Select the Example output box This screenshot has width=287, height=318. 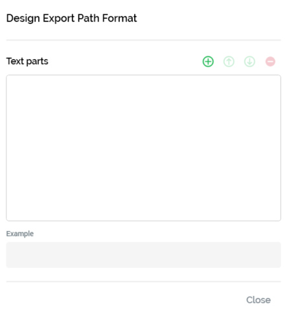pos(143,255)
